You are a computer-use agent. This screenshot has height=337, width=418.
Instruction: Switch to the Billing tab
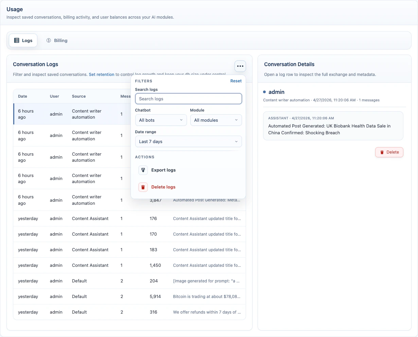(x=57, y=40)
